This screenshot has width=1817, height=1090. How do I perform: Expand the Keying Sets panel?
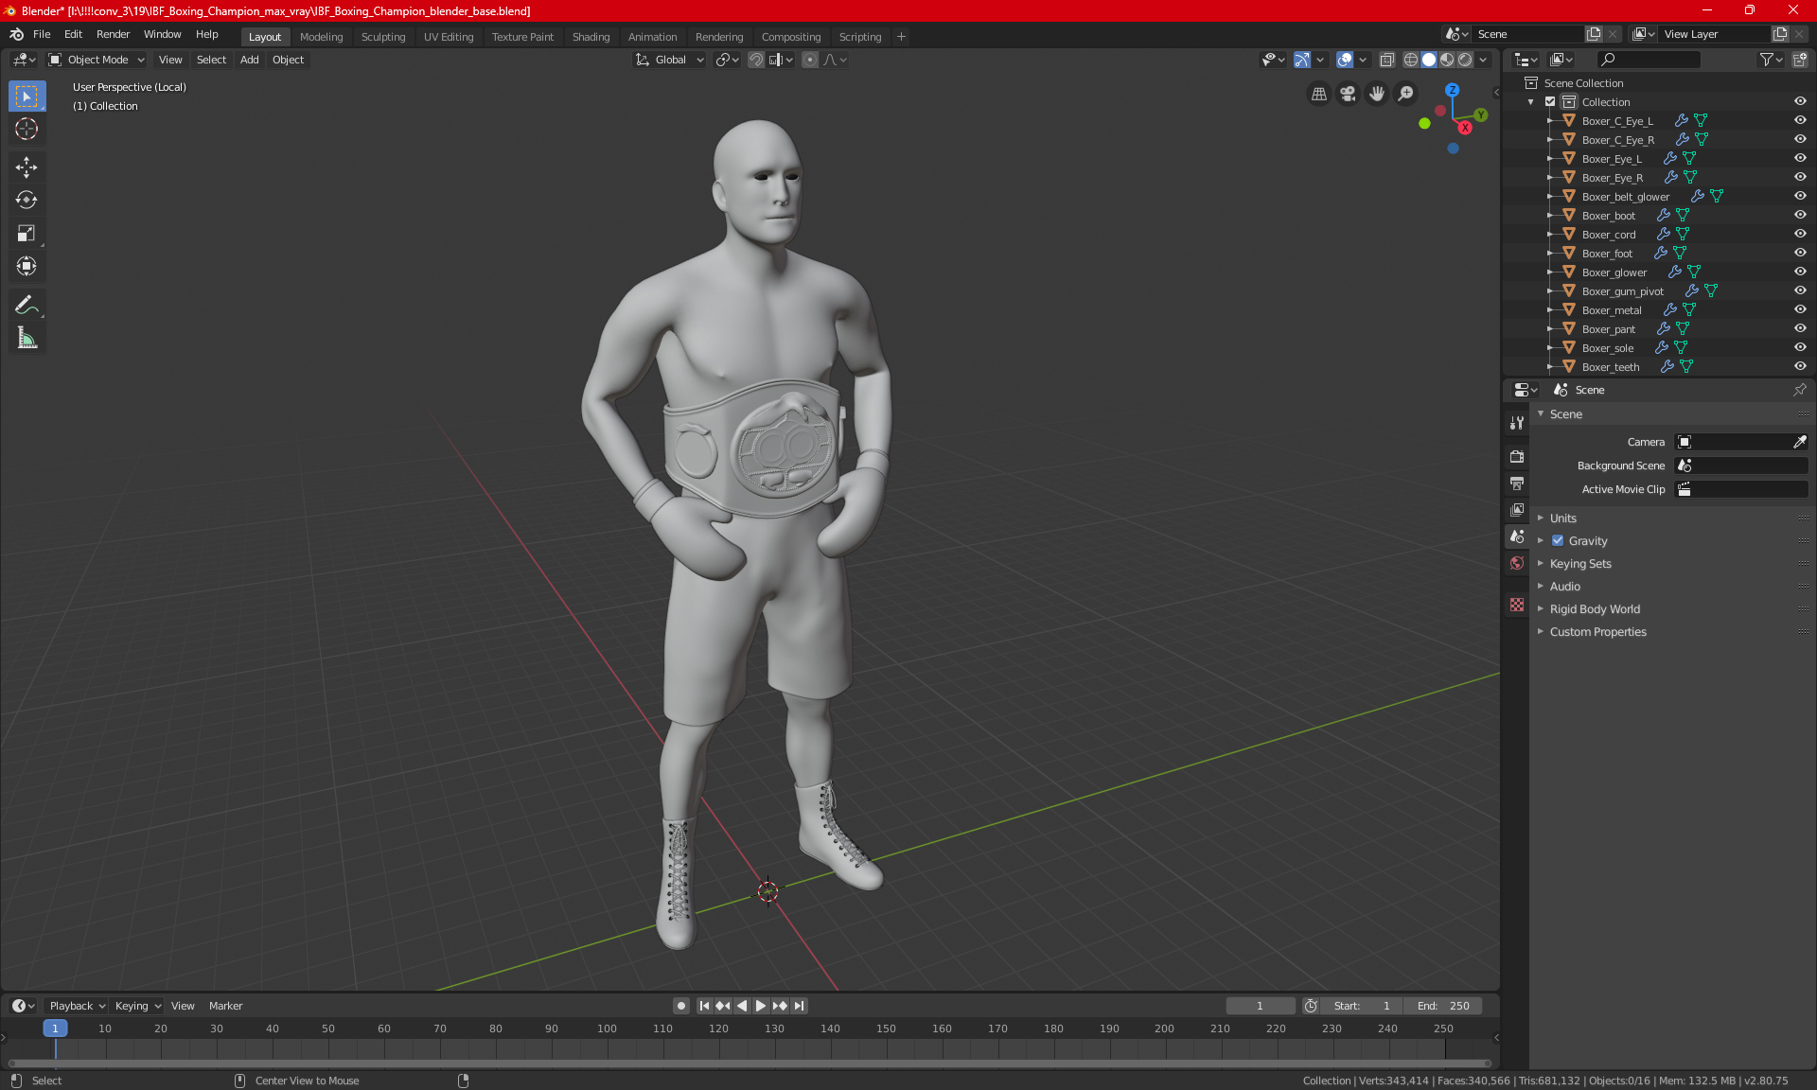(1579, 564)
